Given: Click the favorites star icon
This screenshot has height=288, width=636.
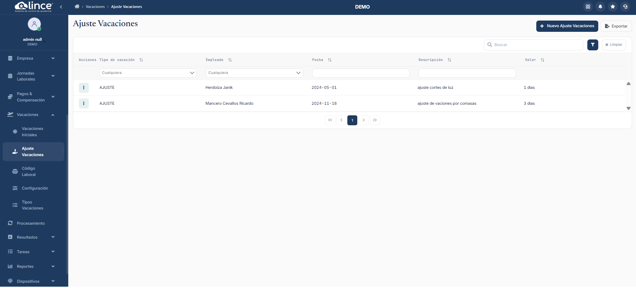Looking at the screenshot, I should pyautogui.click(x=613, y=7).
